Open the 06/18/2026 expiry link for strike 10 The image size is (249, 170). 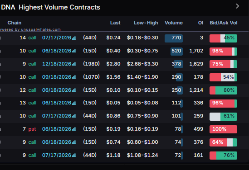(x=57, y=51)
